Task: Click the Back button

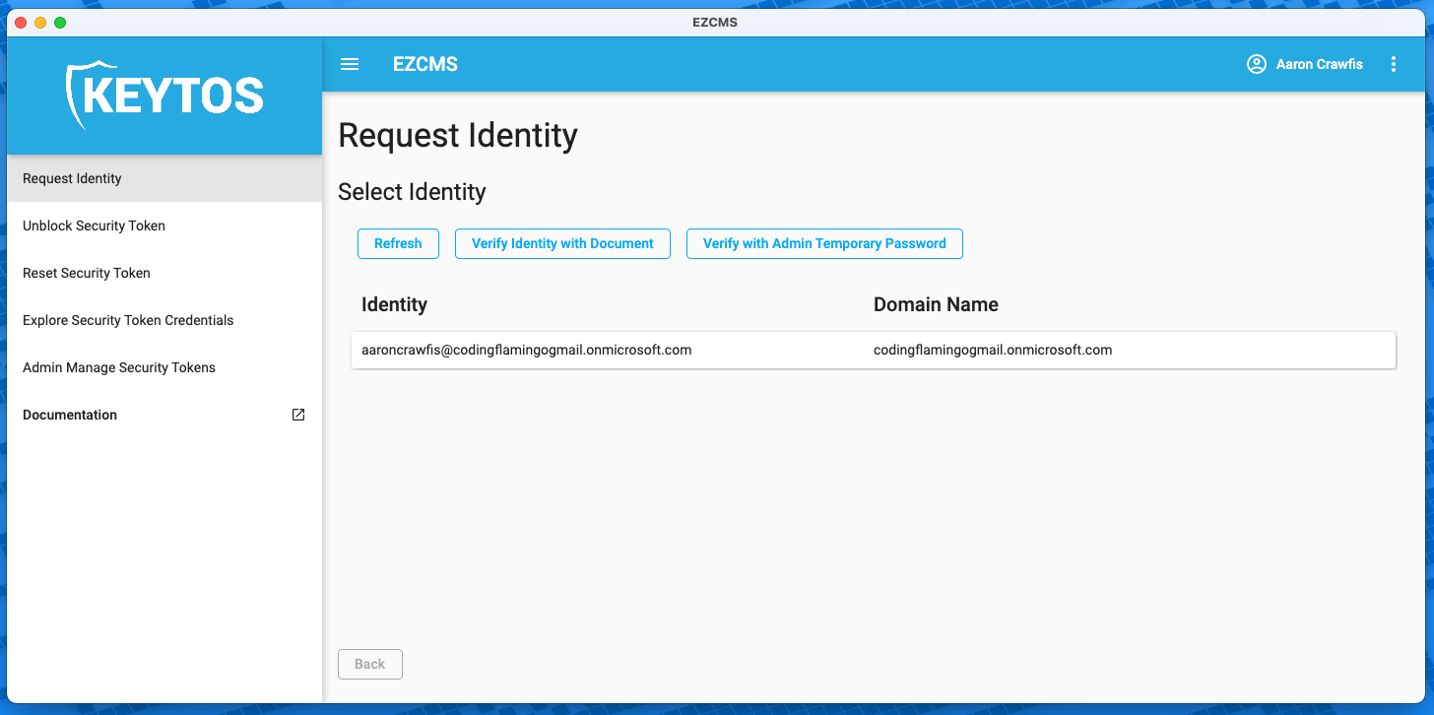Action: [x=369, y=664]
